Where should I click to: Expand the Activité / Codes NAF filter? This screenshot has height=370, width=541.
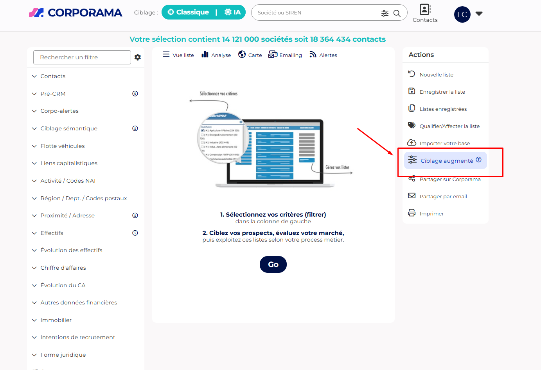(69, 181)
